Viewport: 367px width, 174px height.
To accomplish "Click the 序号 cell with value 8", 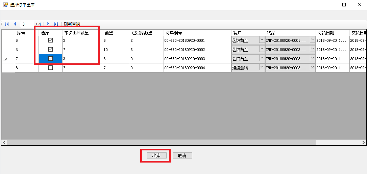I will point(27,68).
